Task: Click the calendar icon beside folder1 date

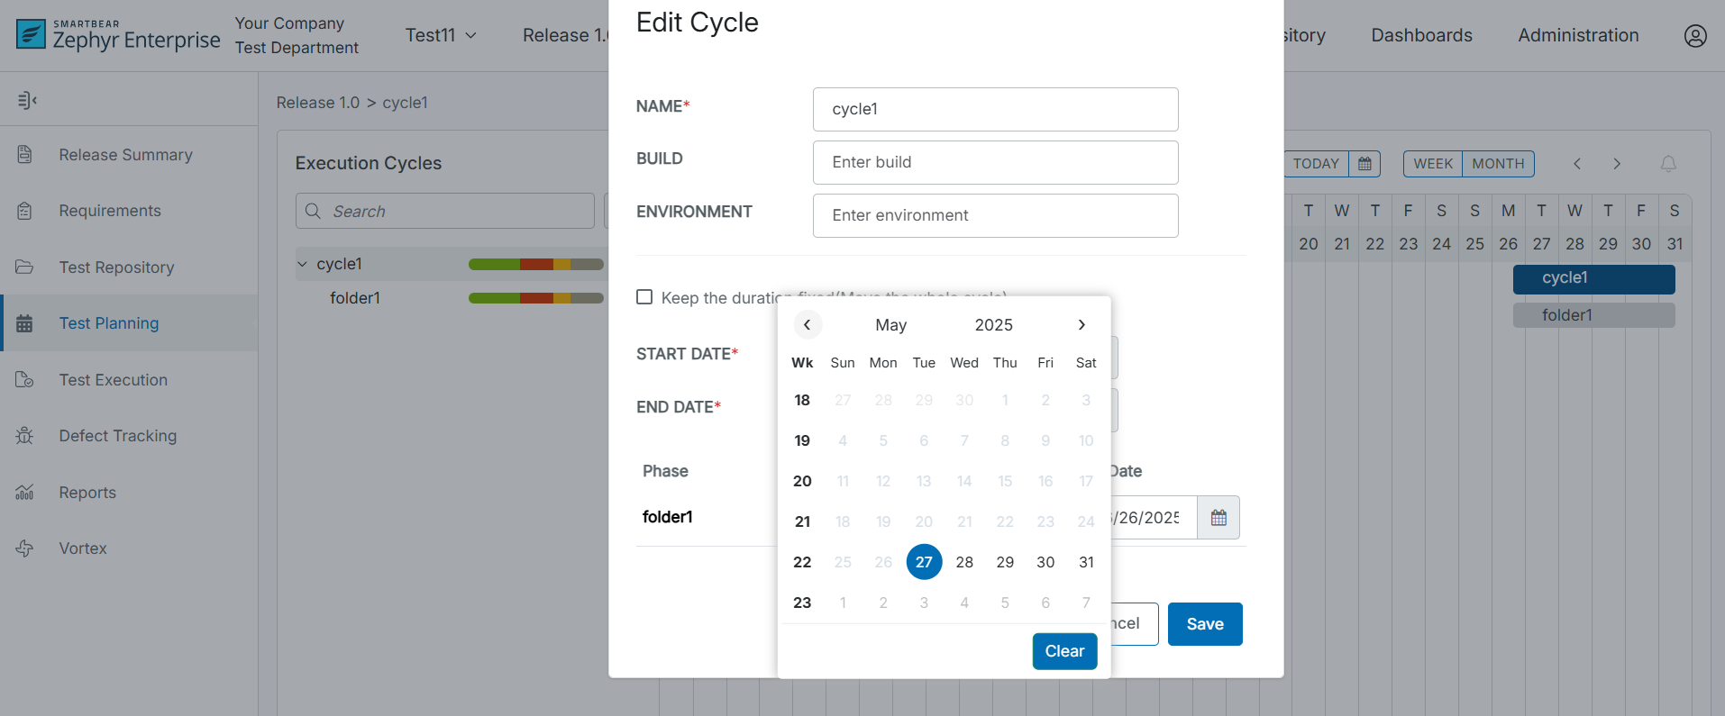Action: 1218,518
